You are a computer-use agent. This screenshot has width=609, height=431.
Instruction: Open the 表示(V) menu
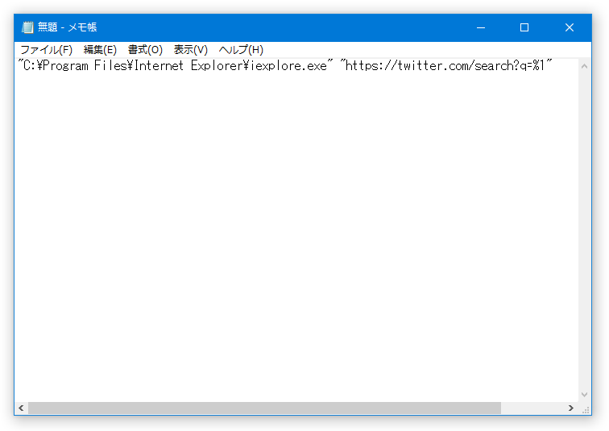[x=191, y=50]
